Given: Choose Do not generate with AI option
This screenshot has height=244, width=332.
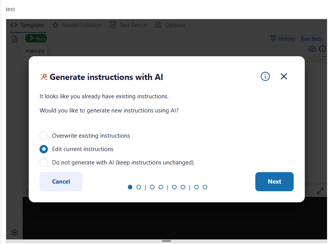Looking at the screenshot, I should (x=43, y=162).
